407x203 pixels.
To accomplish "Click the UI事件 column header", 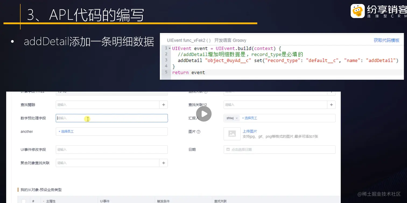I will pyautogui.click(x=105, y=201).
